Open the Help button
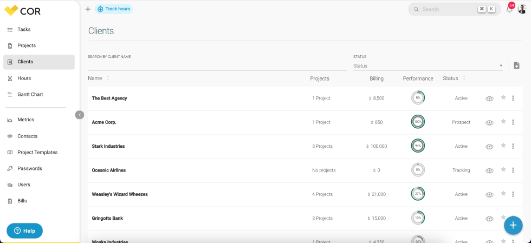531x243 pixels. click(24, 231)
